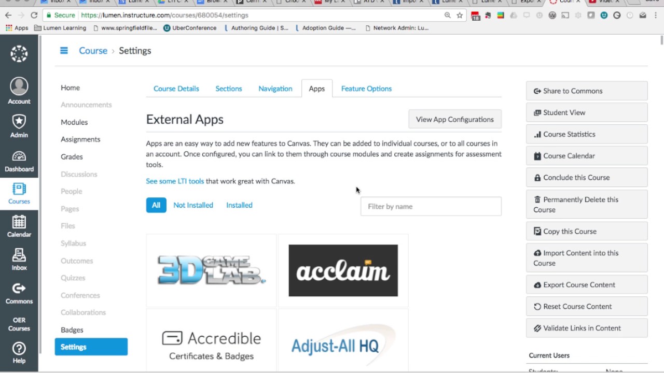Image resolution: width=664 pixels, height=373 pixels.
Task: Switch to the Course Details tab
Action: [x=176, y=89]
